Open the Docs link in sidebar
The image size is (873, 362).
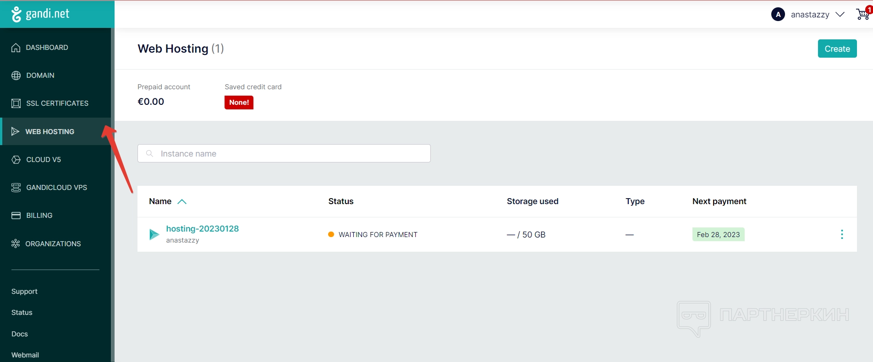[x=20, y=334]
